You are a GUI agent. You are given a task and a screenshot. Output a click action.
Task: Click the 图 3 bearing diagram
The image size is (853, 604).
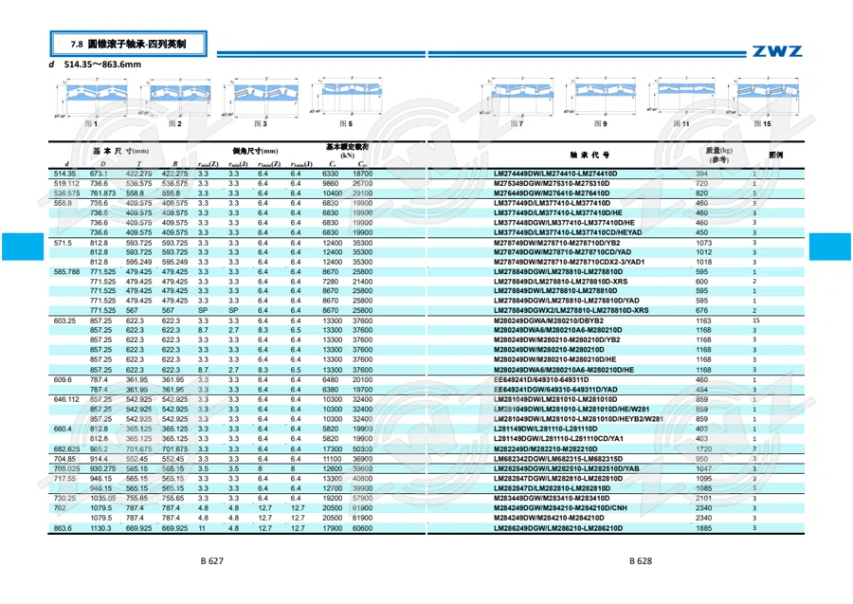pos(261,97)
